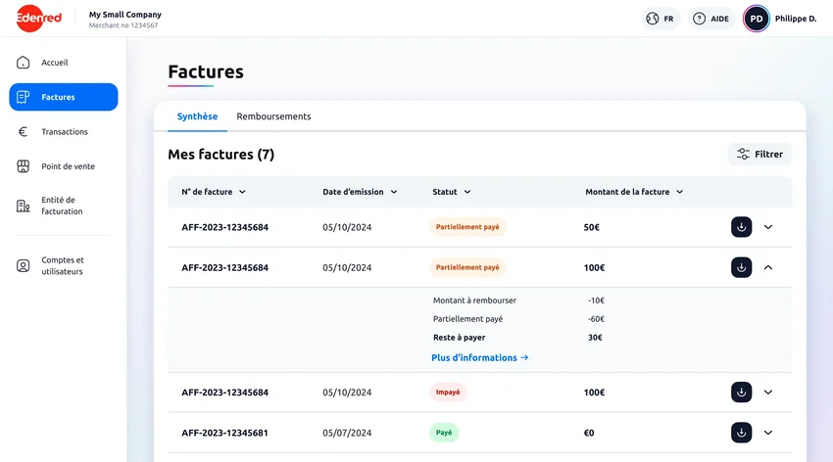Open Comptes et utilisateurs icon

coord(23,265)
